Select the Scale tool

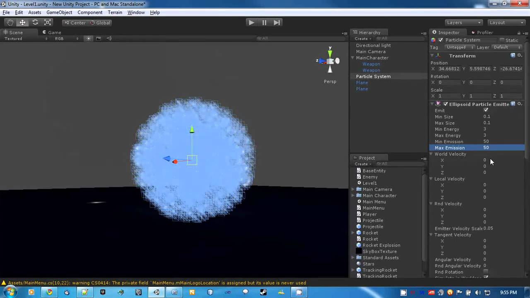coord(48,23)
